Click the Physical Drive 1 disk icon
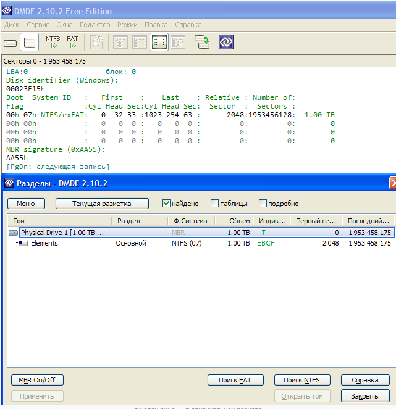Image resolution: width=396 pixels, height=409 pixels. click(14, 233)
